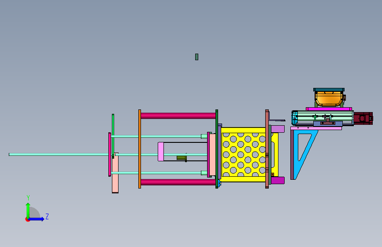Select the salmon plate left of the yellow block
The image size is (382, 247).
click(212, 155)
